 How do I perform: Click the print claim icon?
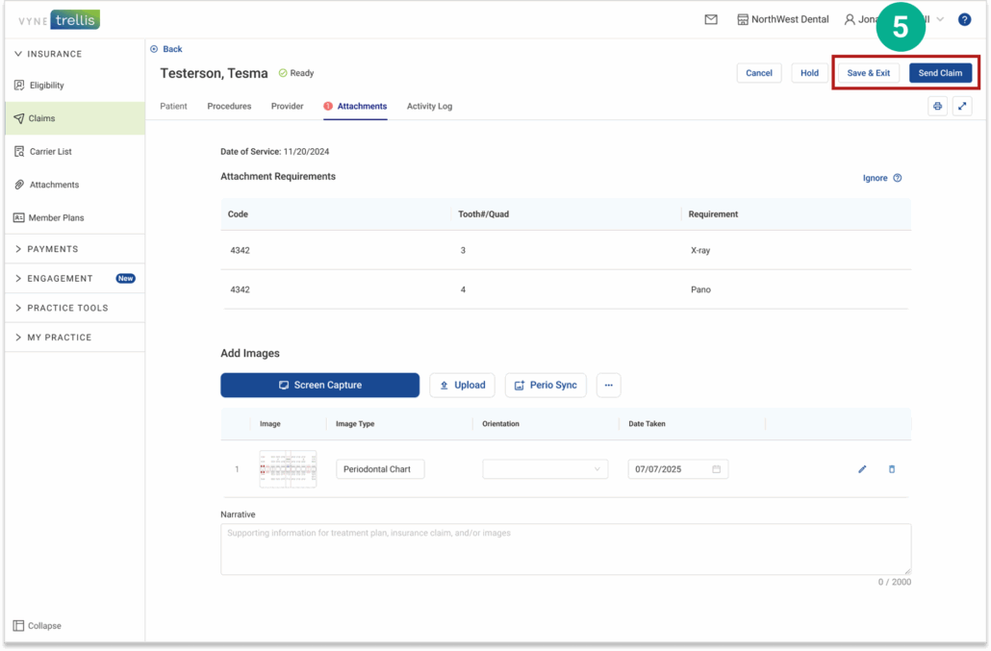coord(937,107)
